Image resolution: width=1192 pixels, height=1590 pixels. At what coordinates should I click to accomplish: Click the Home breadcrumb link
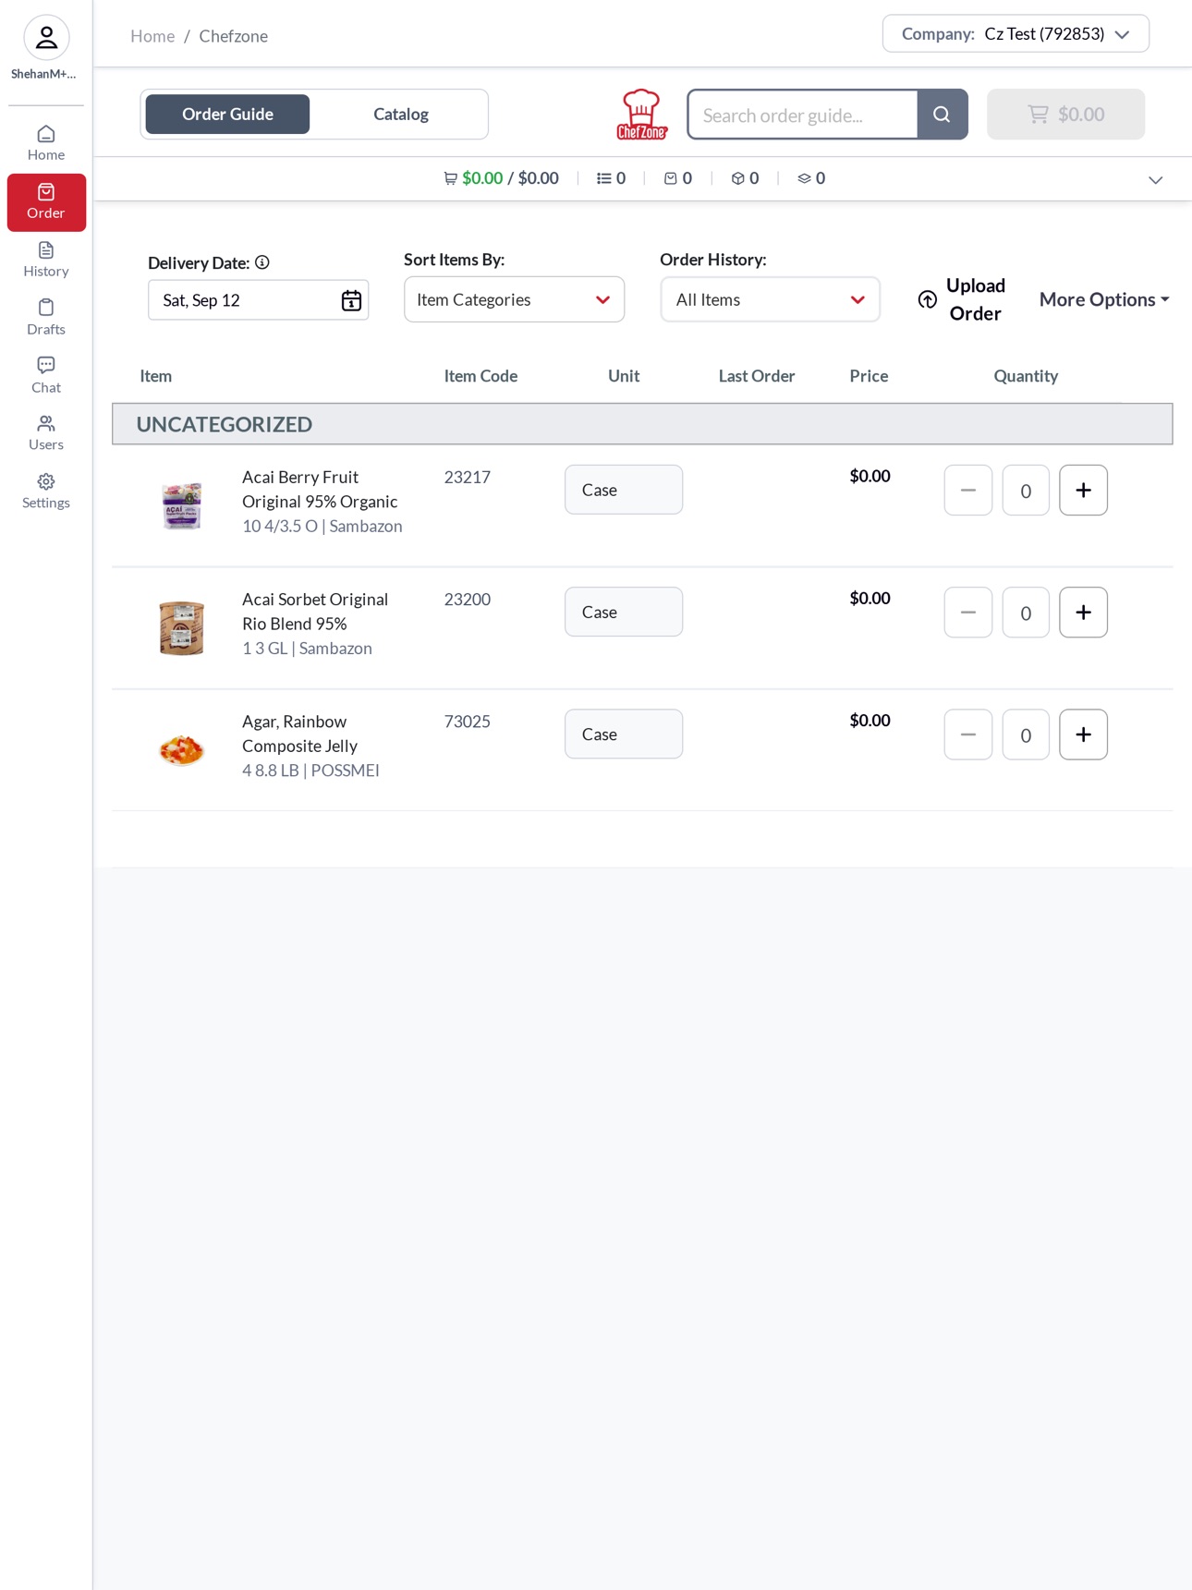click(x=152, y=36)
